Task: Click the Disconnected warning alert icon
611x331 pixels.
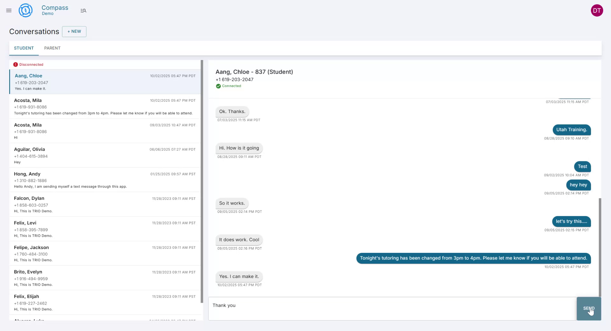Action: [x=16, y=64]
